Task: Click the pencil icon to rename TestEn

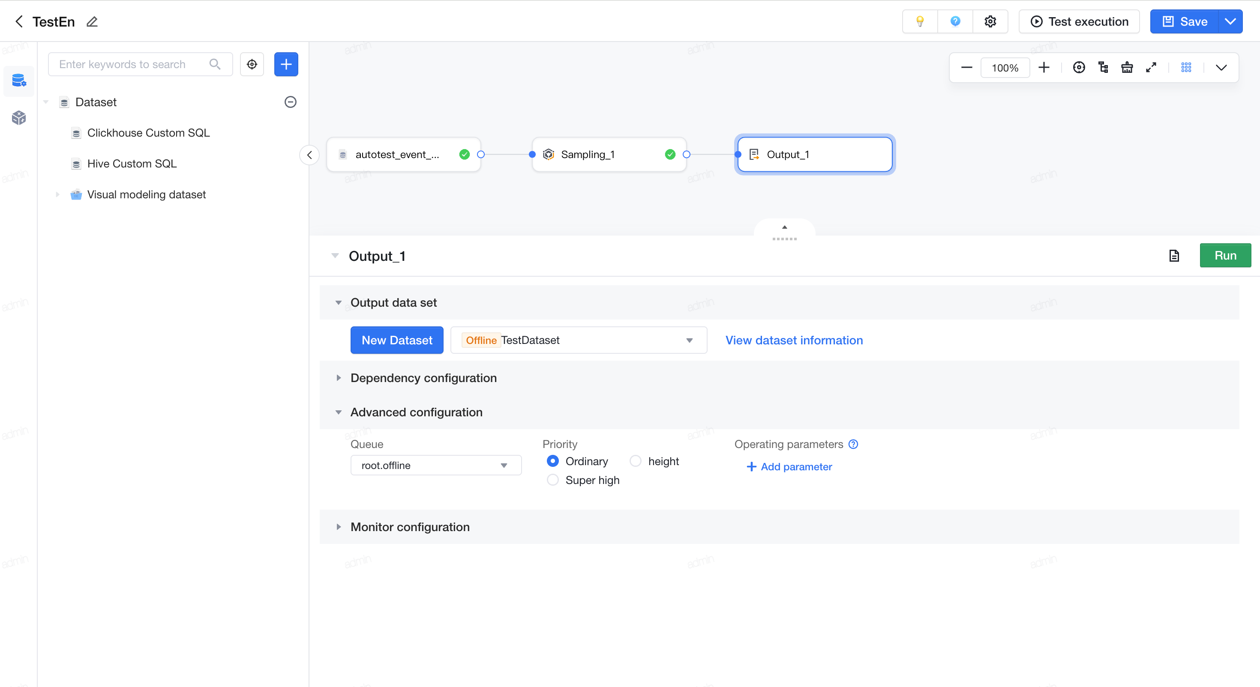Action: click(92, 21)
